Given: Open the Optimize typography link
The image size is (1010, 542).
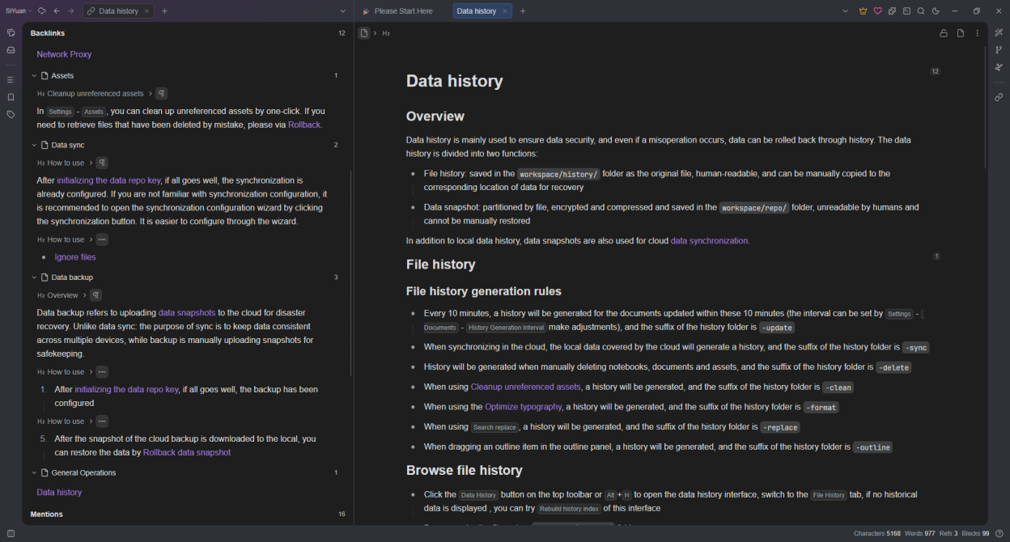Looking at the screenshot, I should click(x=524, y=407).
